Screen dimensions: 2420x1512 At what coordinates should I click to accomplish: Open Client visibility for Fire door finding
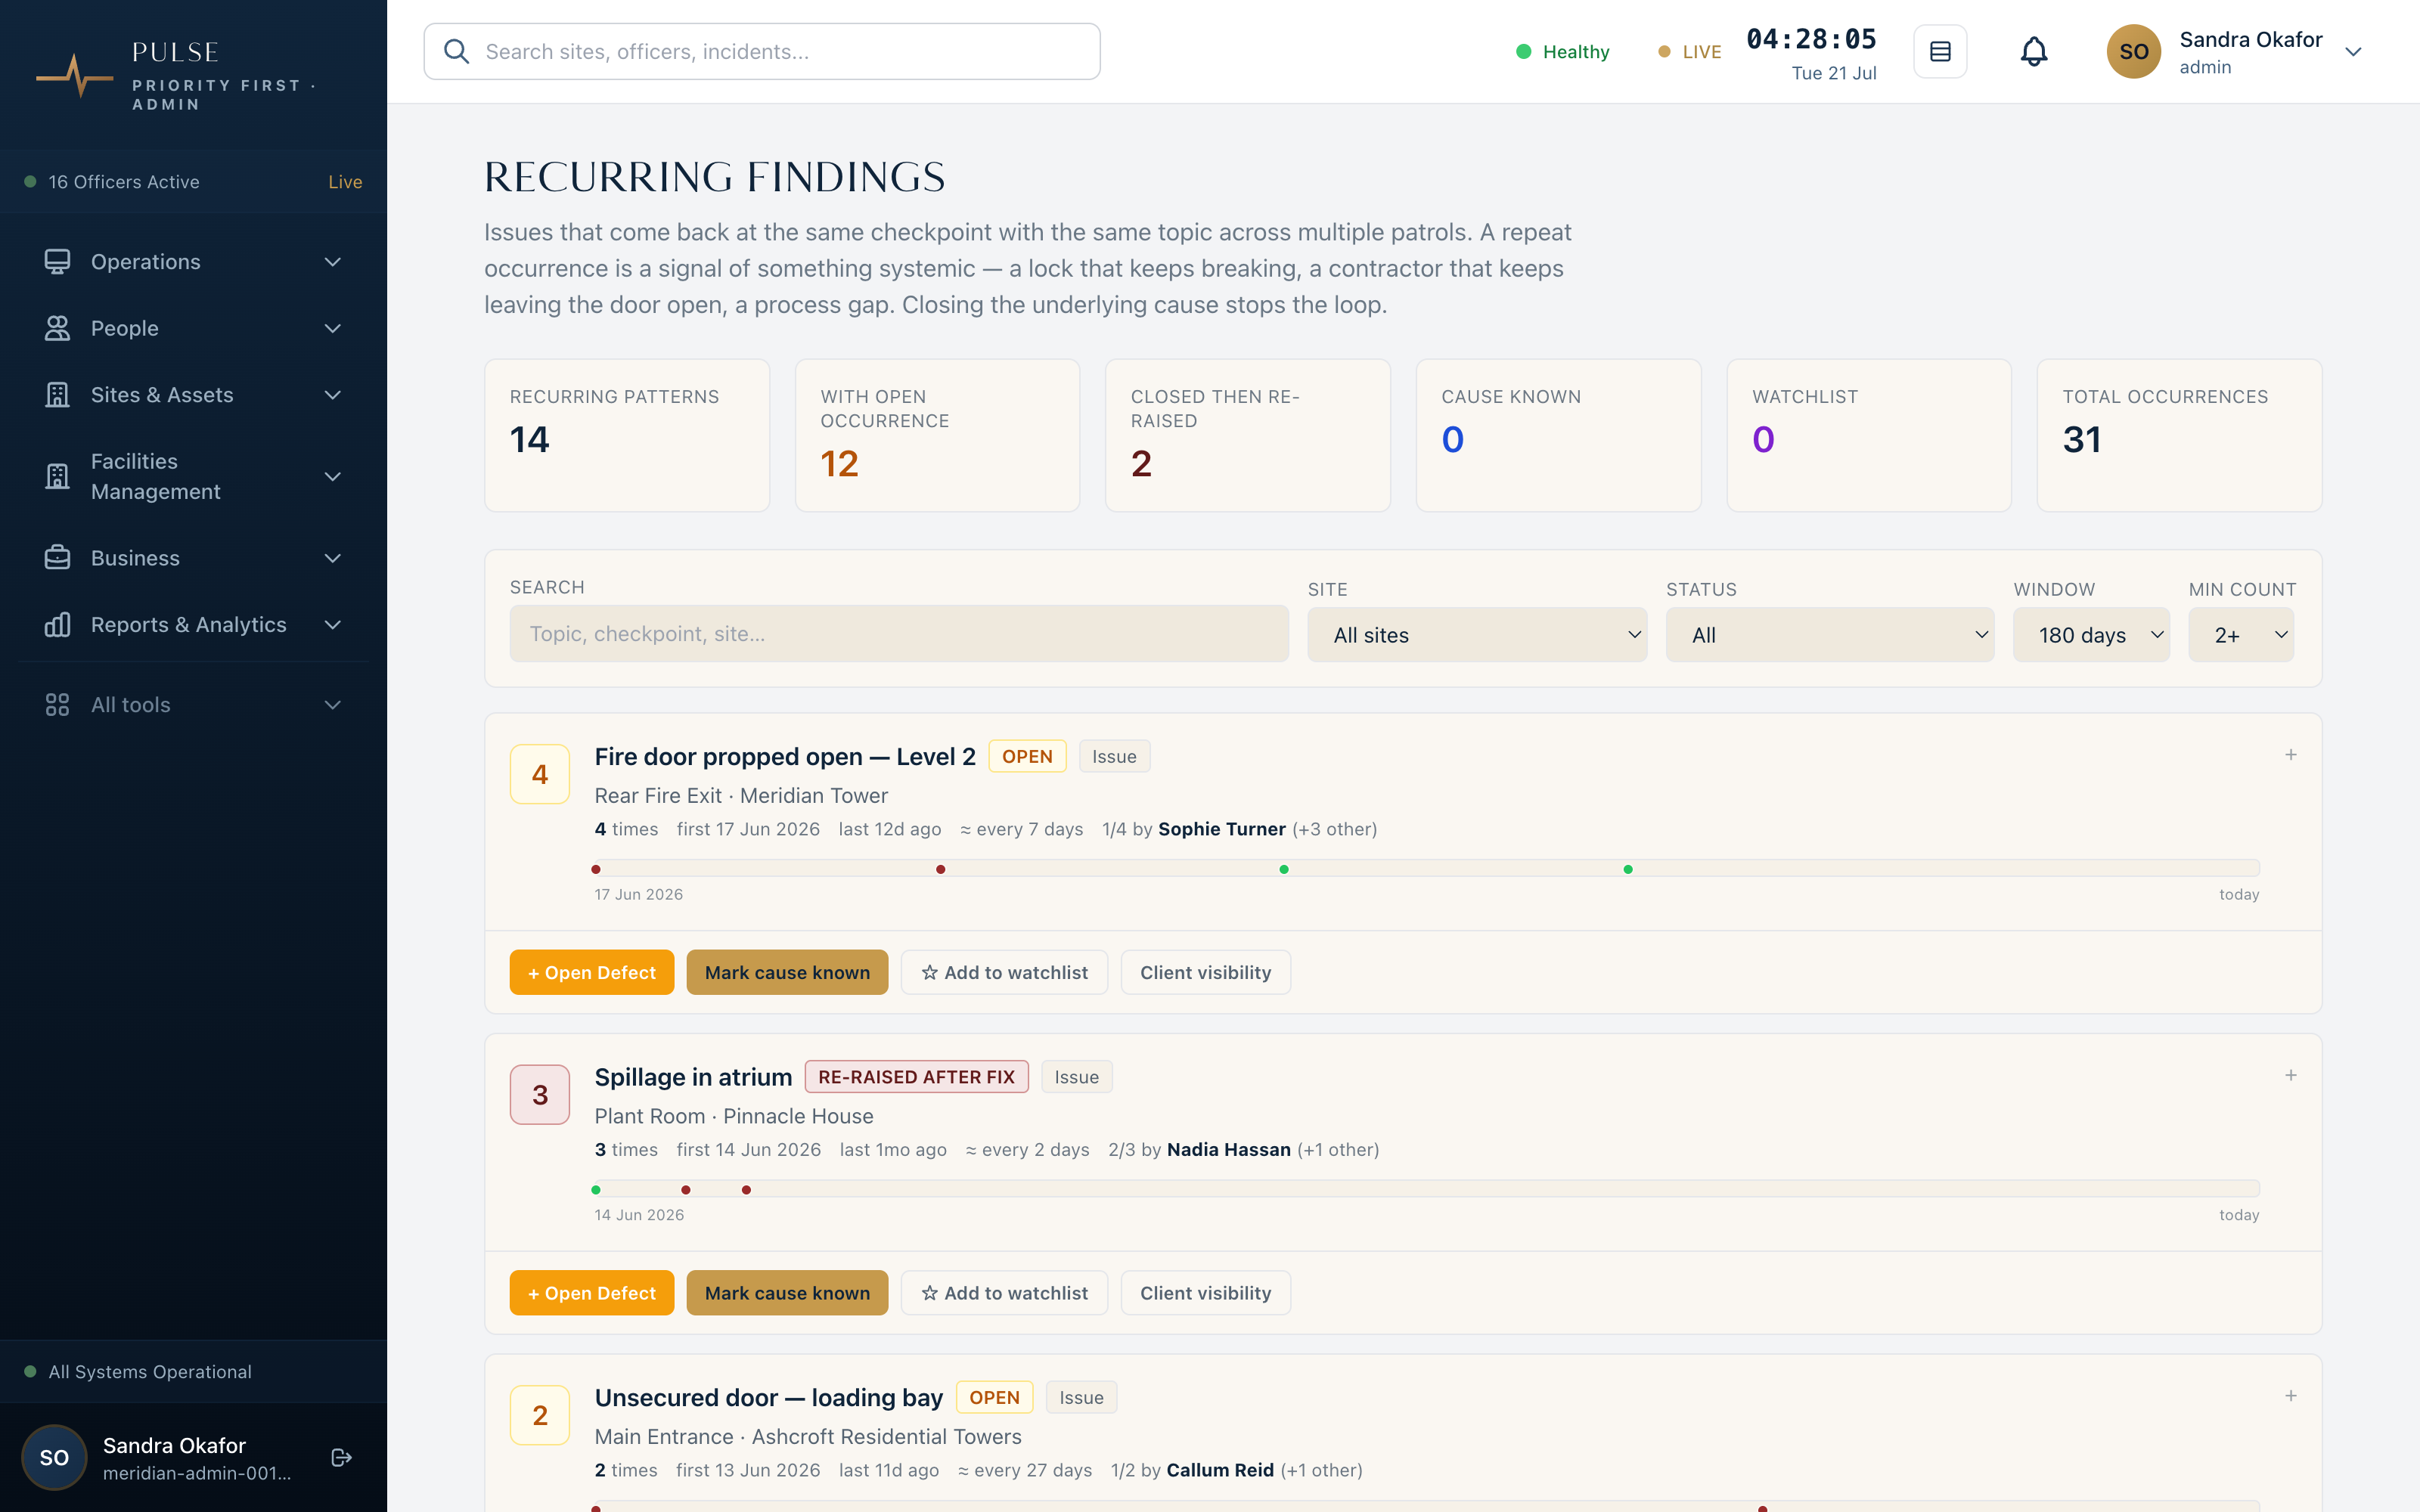(x=1205, y=972)
